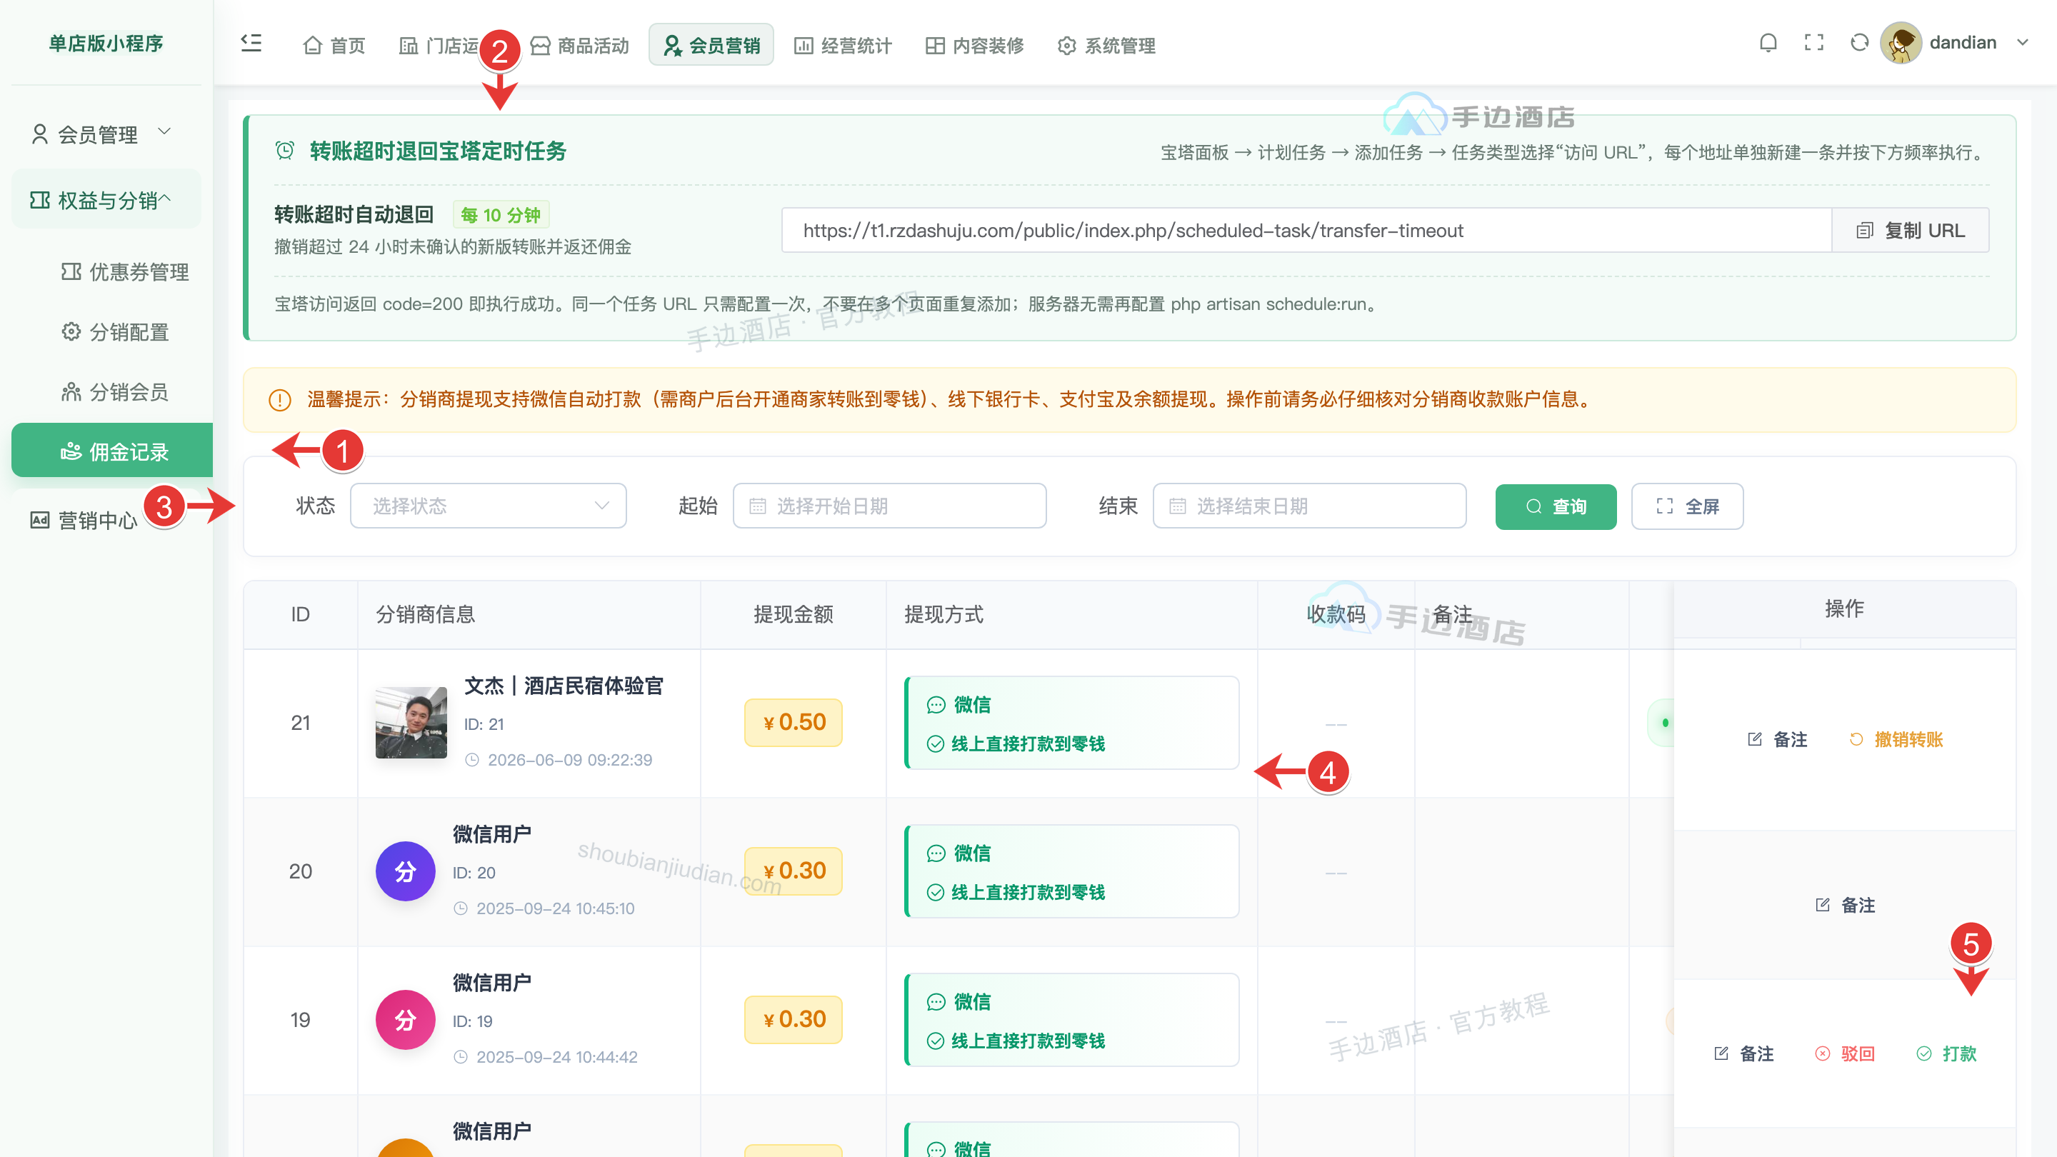Click the warning icon in 温馨提示 banner

coord(279,400)
